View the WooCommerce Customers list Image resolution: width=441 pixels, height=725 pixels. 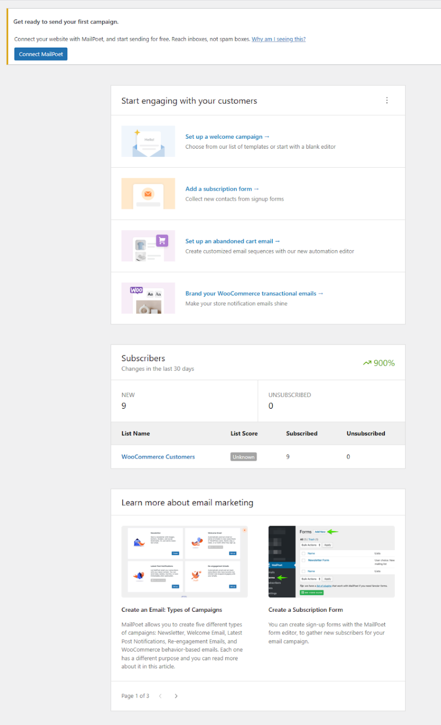coord(158,456)
